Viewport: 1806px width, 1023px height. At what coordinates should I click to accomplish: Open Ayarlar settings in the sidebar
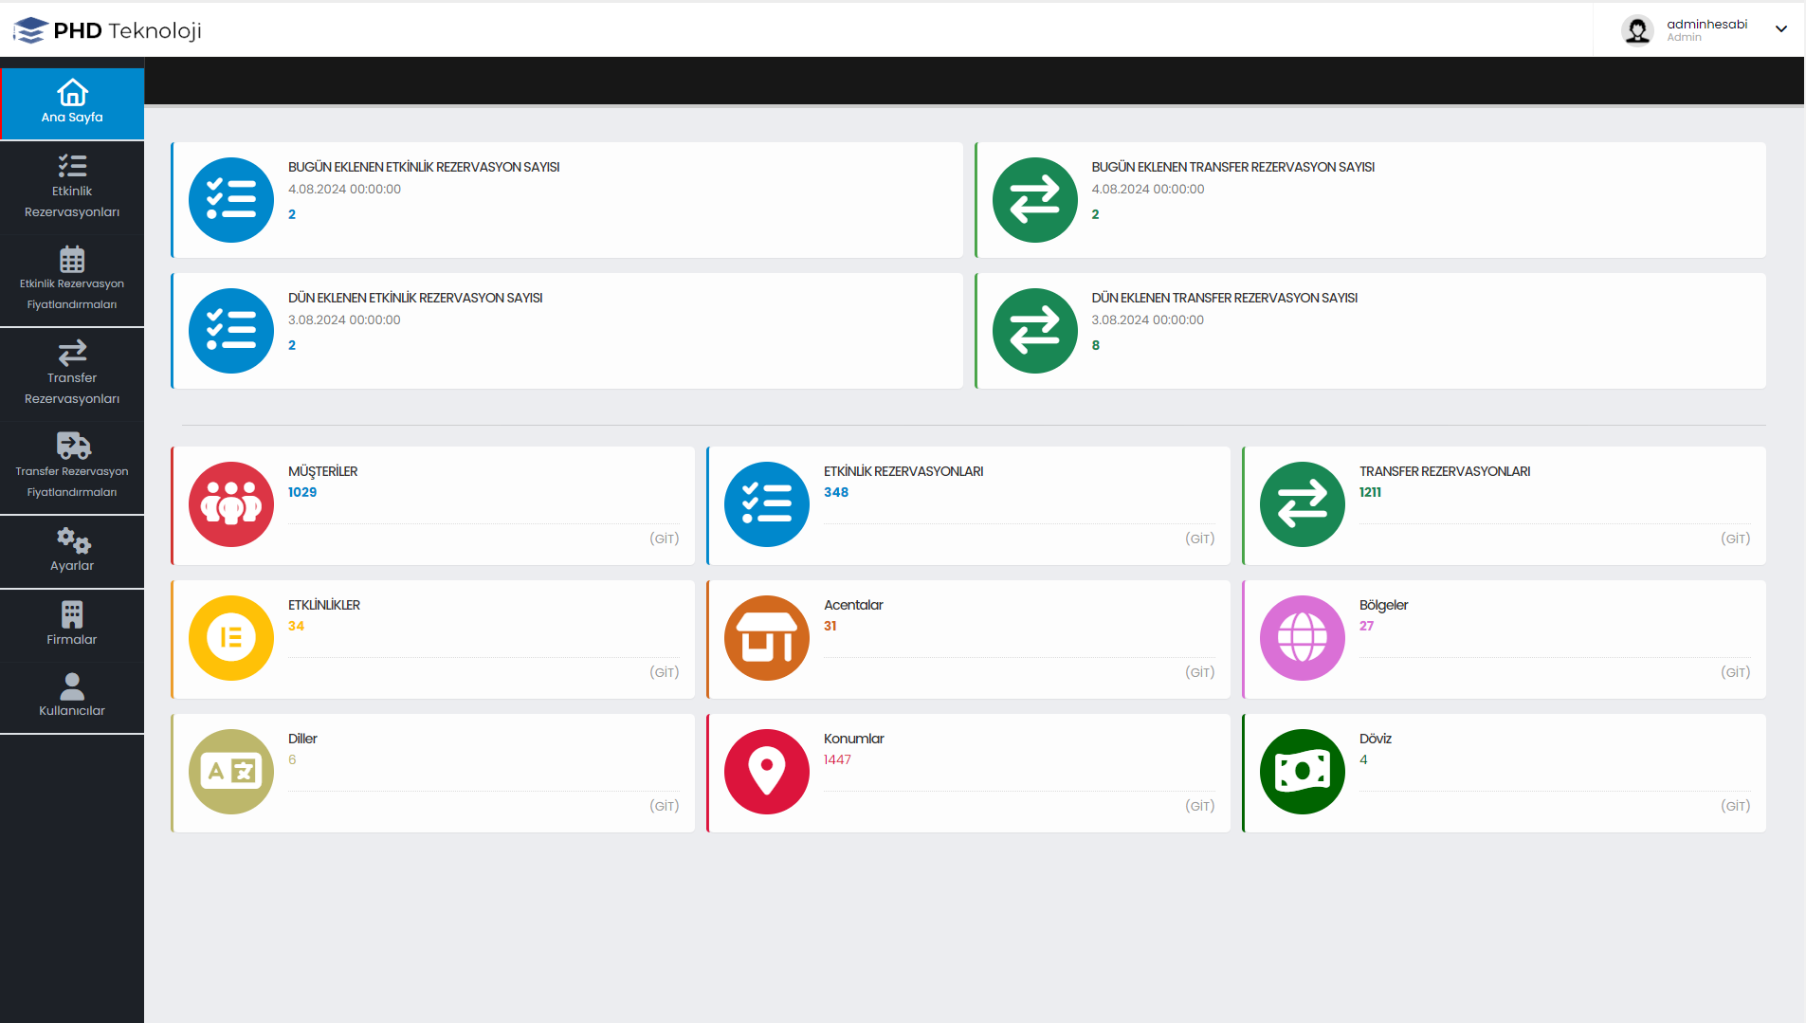pyautogui.click(x=72, y=551)
